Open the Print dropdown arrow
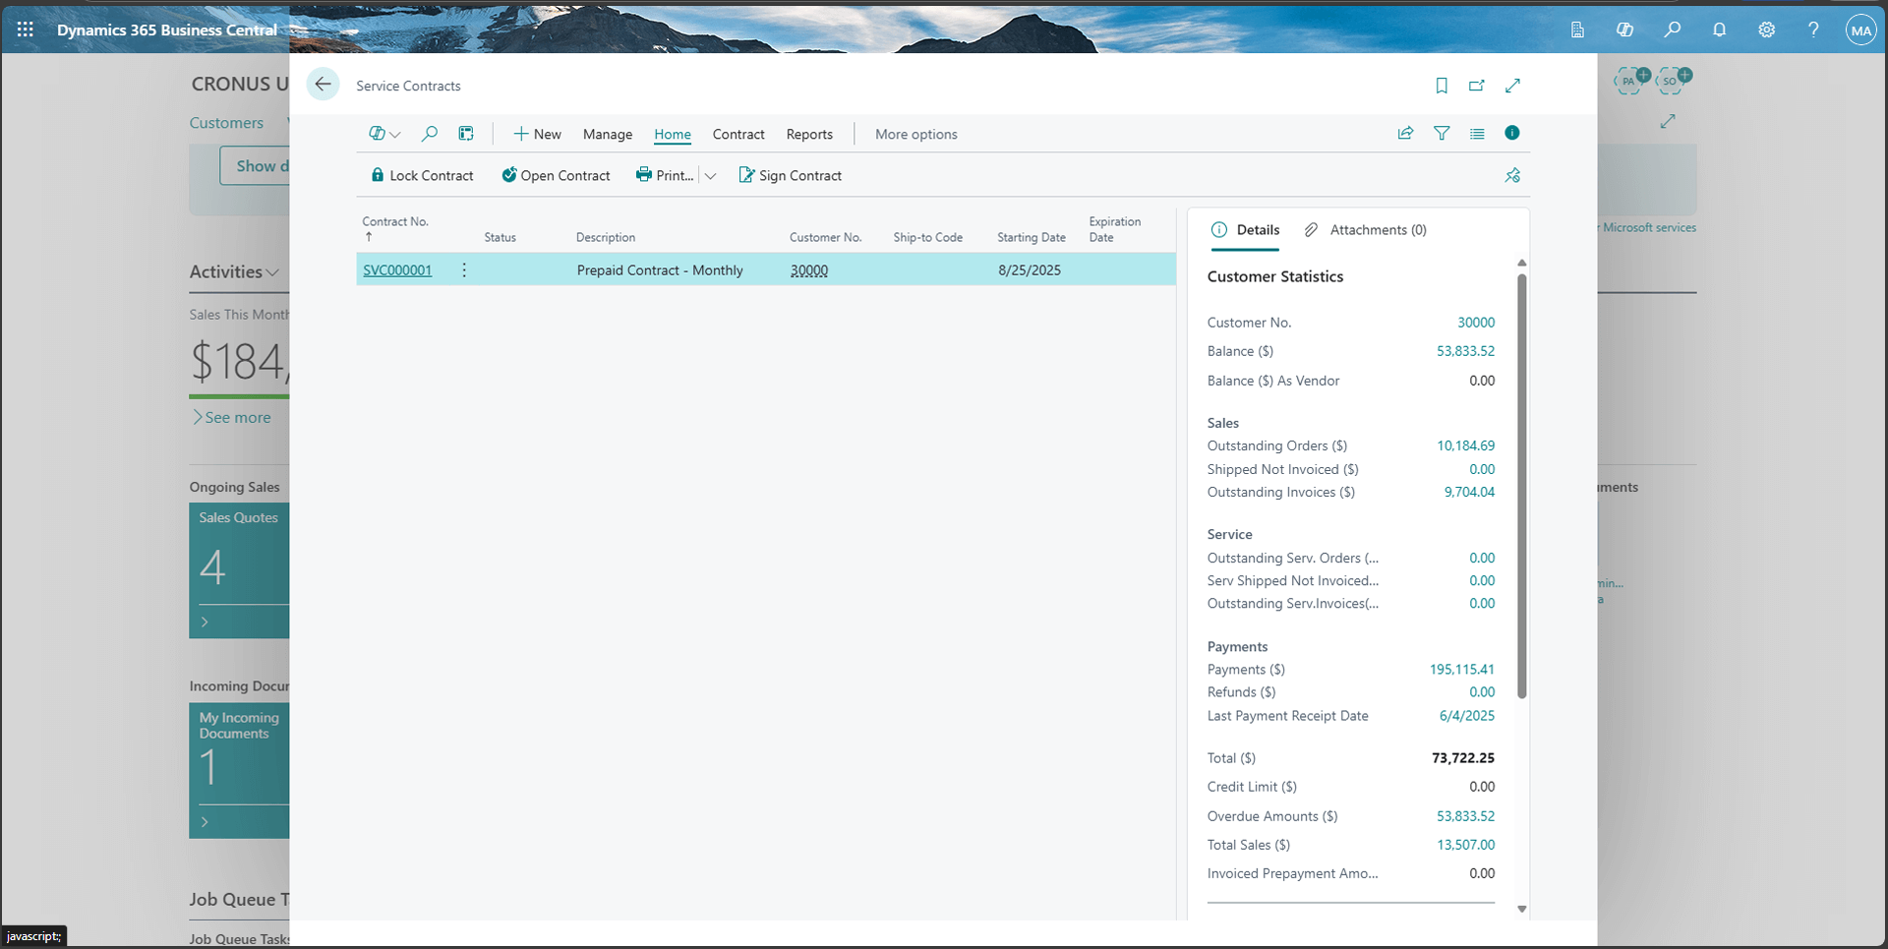1888x949 pixels. pos(710,175)
